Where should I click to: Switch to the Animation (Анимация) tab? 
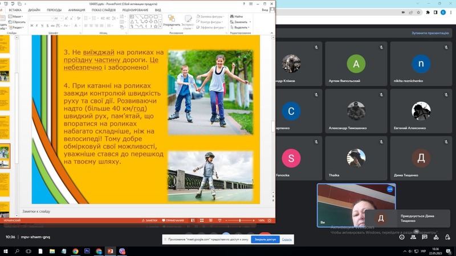[x=76, y=10]
